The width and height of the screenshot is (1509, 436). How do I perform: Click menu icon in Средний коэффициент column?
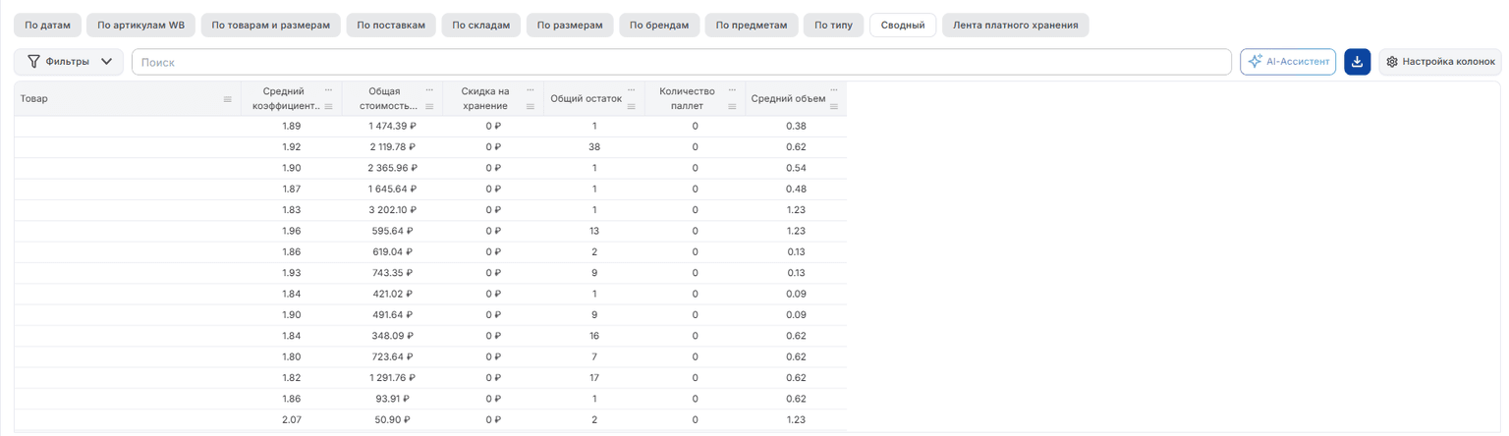(329, 107)
